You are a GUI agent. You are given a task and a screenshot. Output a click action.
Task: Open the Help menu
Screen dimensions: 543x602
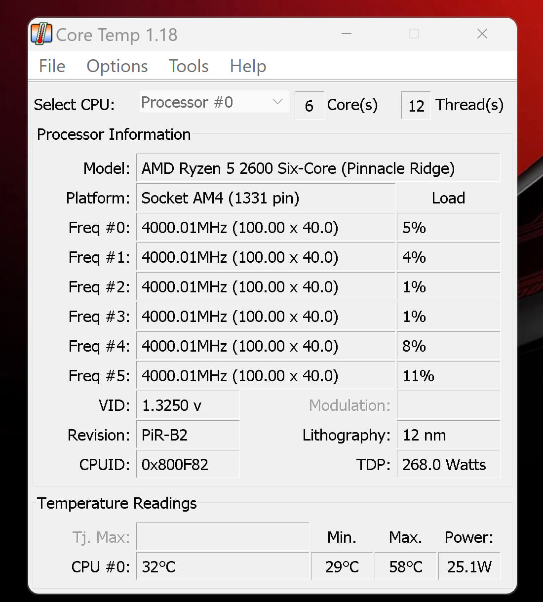248,66
